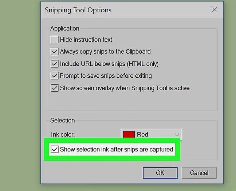Click the "Prompt to save snips" label text
The width and height of the screenshot is (236, 191).
click(106, 76)
